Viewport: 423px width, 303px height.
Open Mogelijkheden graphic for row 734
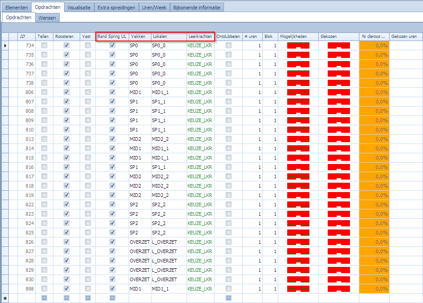(x=298, y=45)
